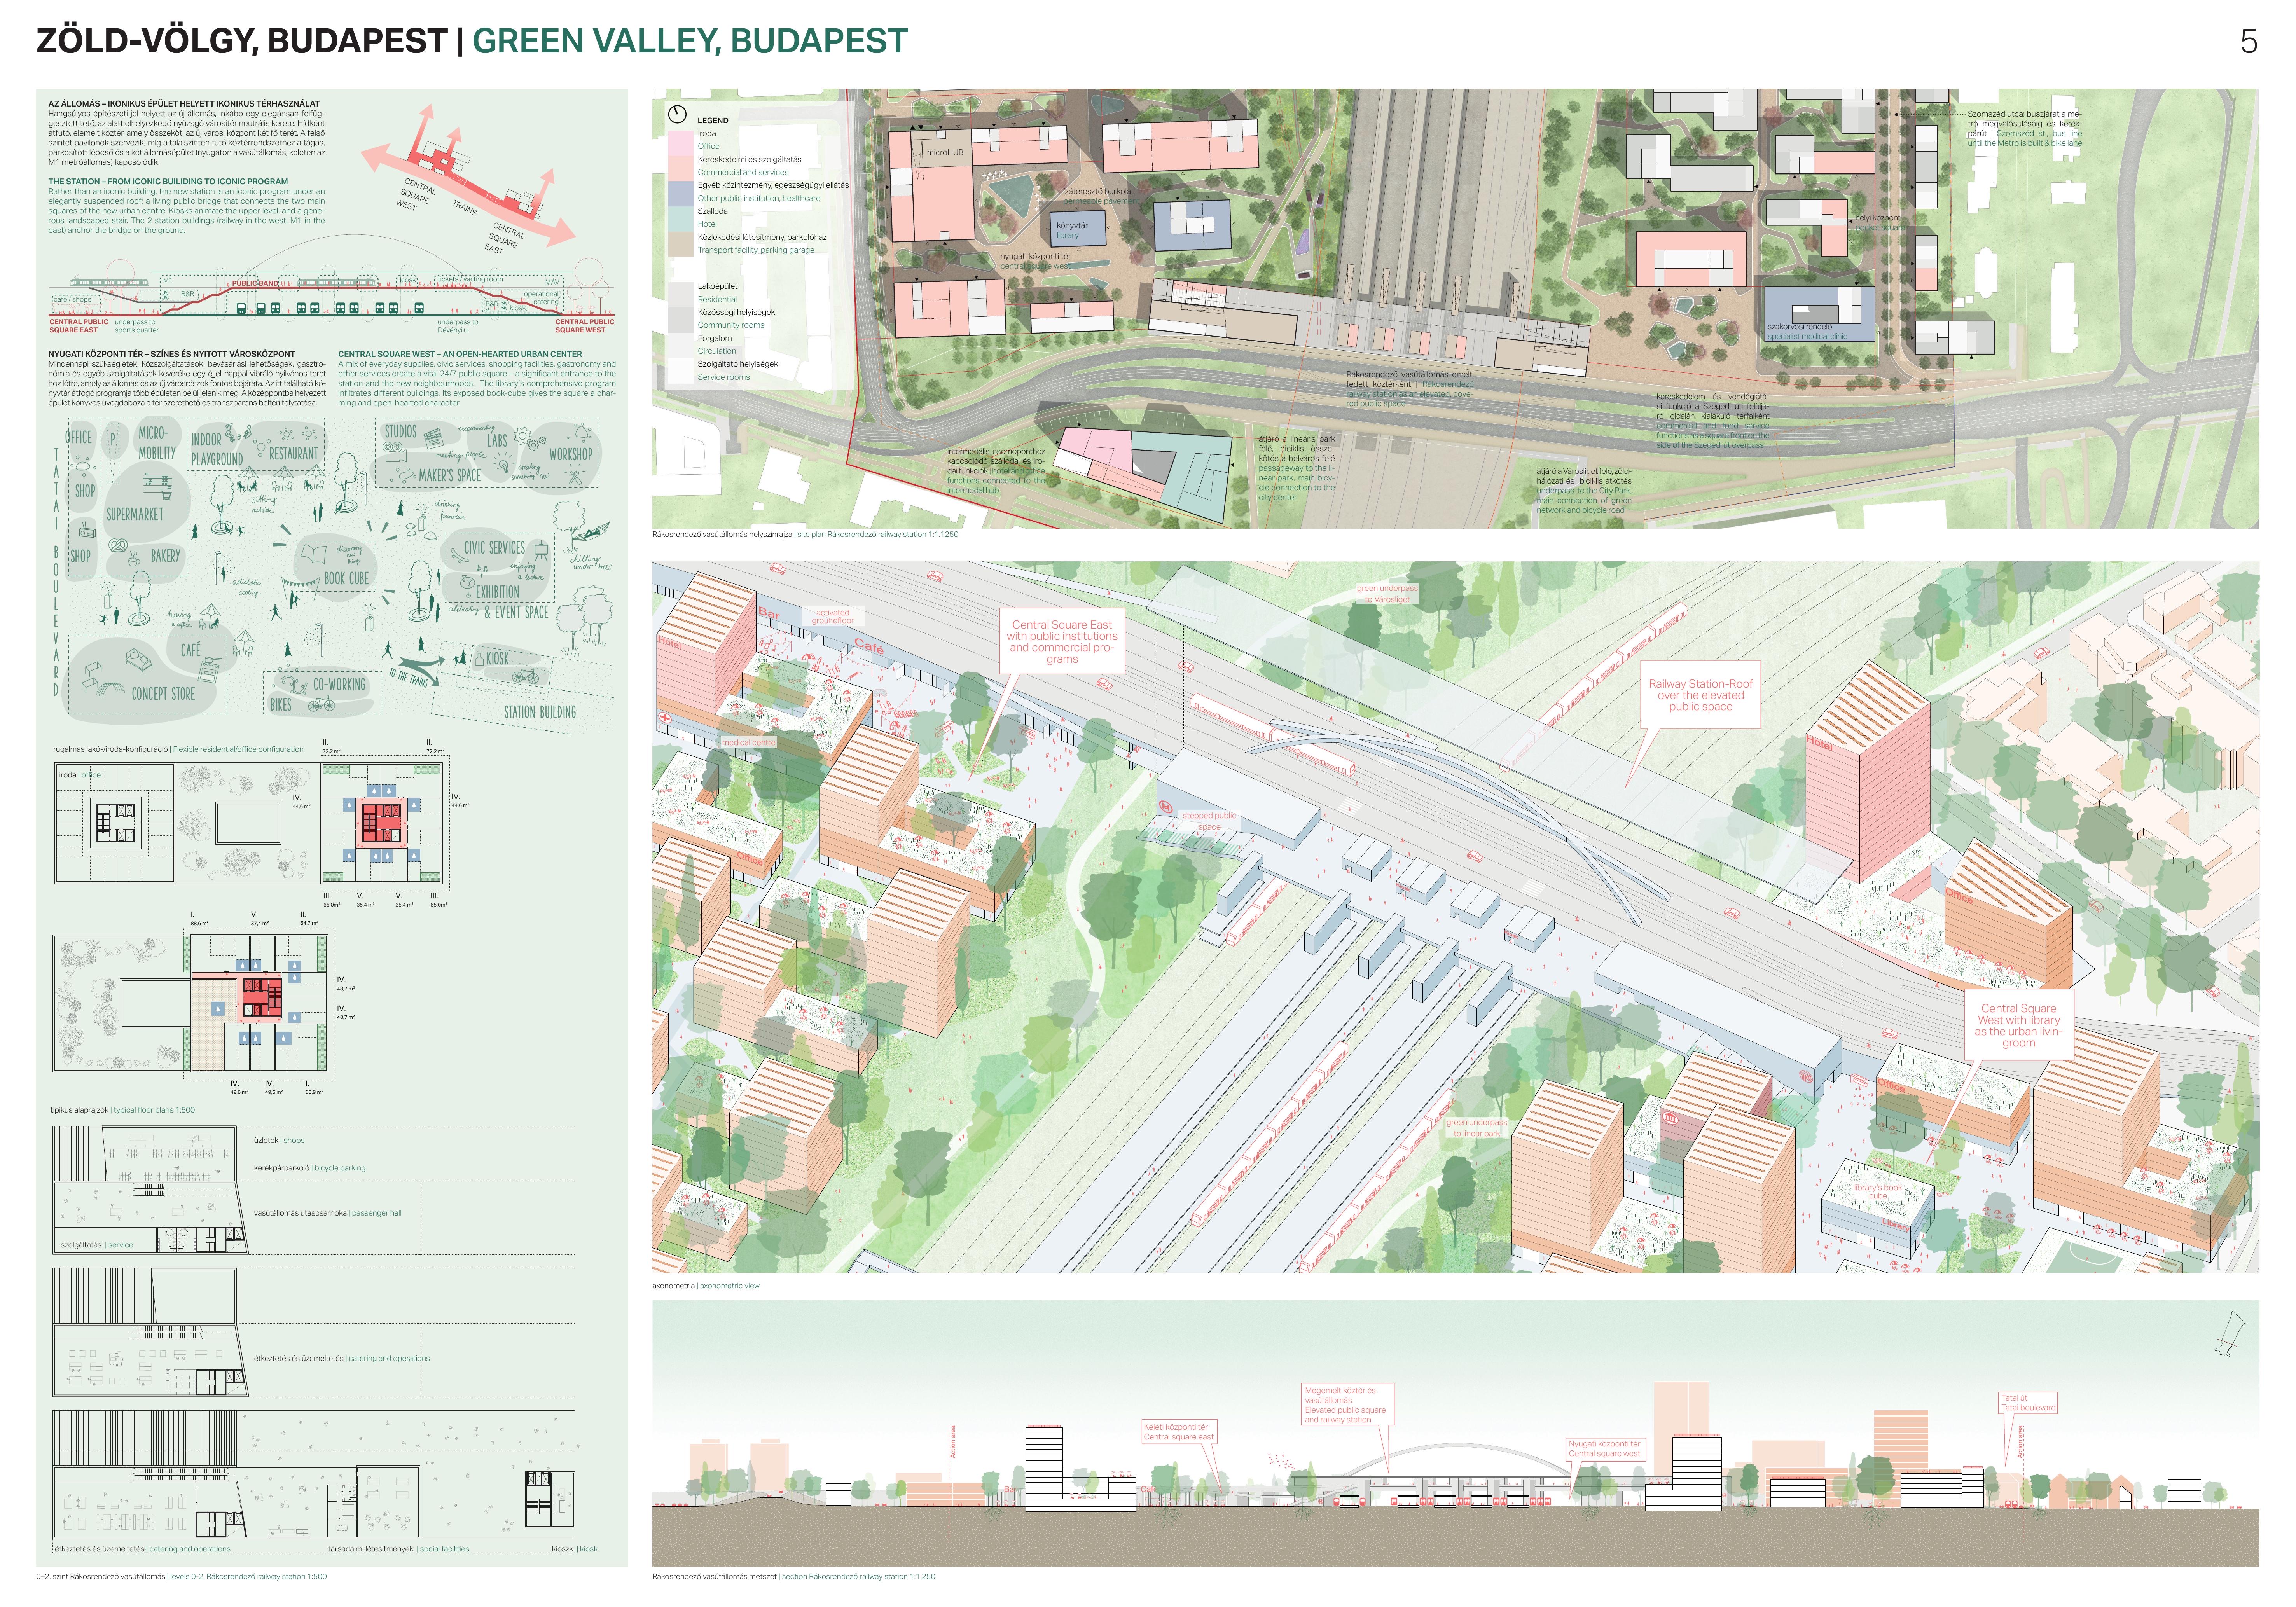Viewport: 2296px width, 1607px height.
Task: Click the pretzel icon beside BAKERY
Action: point(118,545)
